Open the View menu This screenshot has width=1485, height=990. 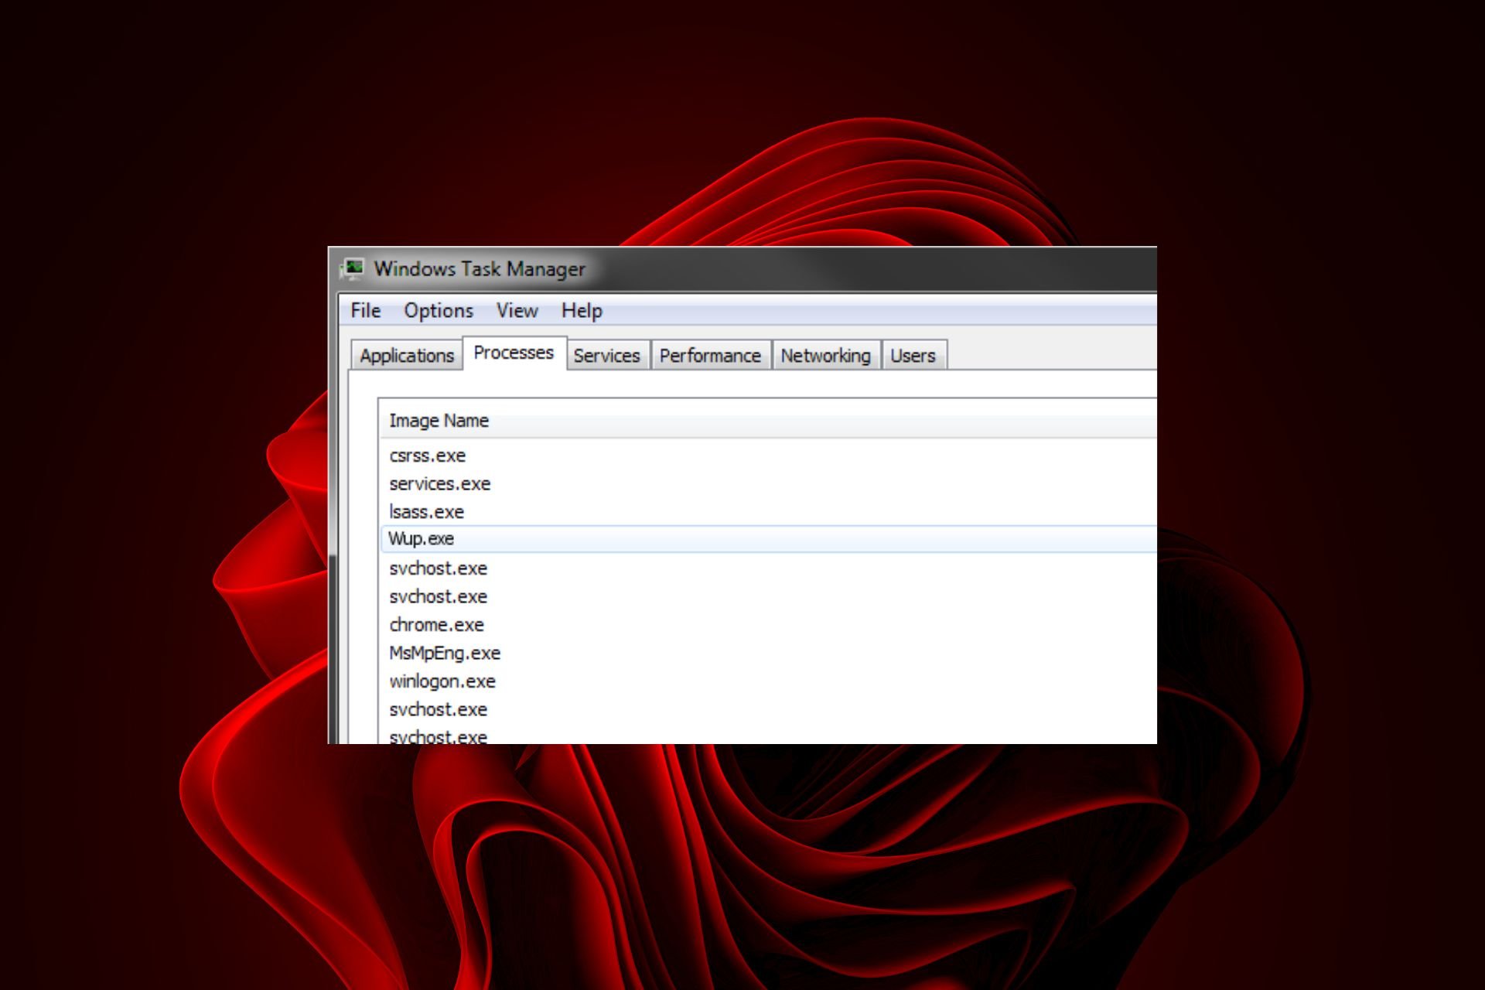click(517, 311)
